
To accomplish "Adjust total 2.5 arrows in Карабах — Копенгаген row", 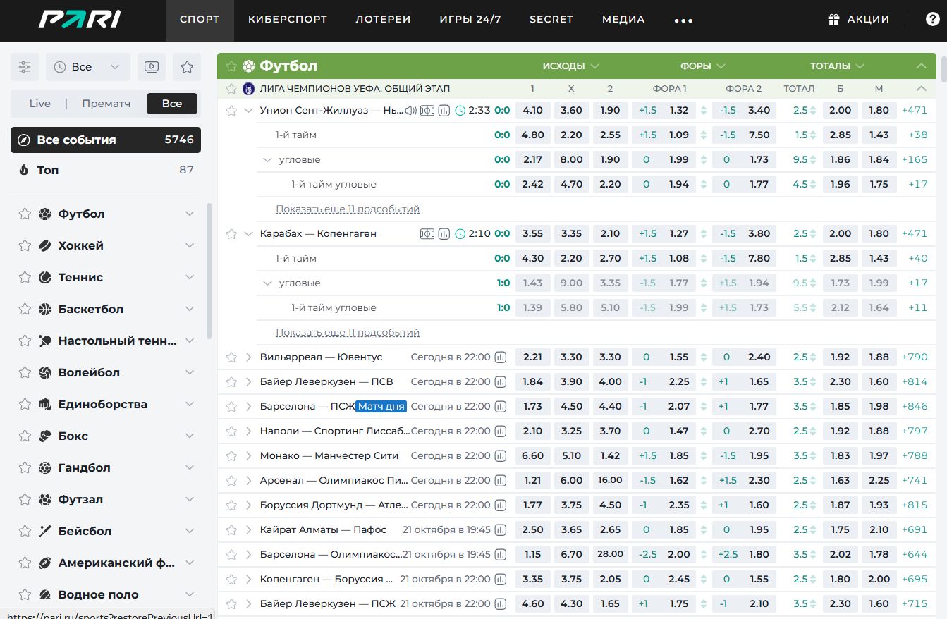I will pos(812,234).
